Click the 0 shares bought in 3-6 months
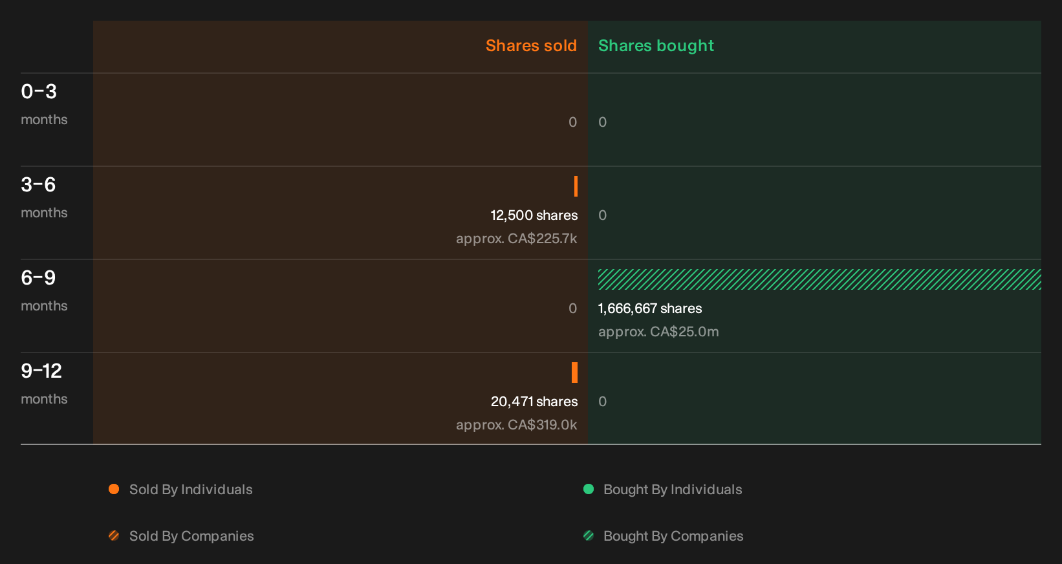1062x564 pixels. [x=602, y=215]
